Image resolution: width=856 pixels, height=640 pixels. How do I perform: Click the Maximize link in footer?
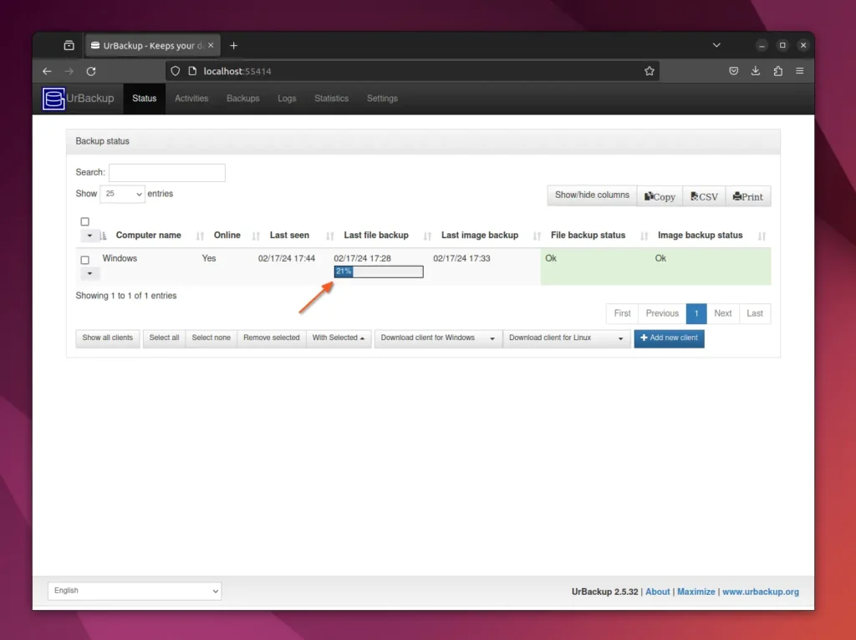(696, 592)
